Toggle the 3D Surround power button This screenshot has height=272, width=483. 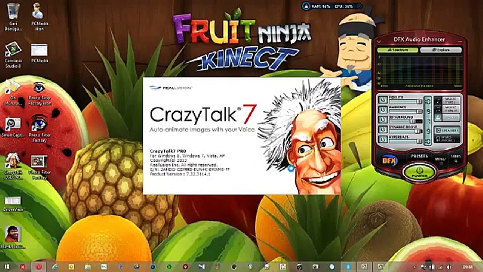[383, 119]
